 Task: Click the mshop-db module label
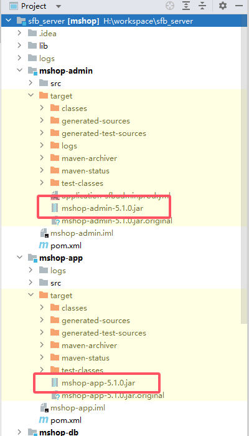(59, 432)
